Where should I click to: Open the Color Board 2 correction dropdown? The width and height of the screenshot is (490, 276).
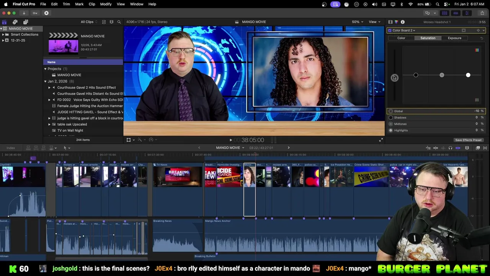pos(404,30)
